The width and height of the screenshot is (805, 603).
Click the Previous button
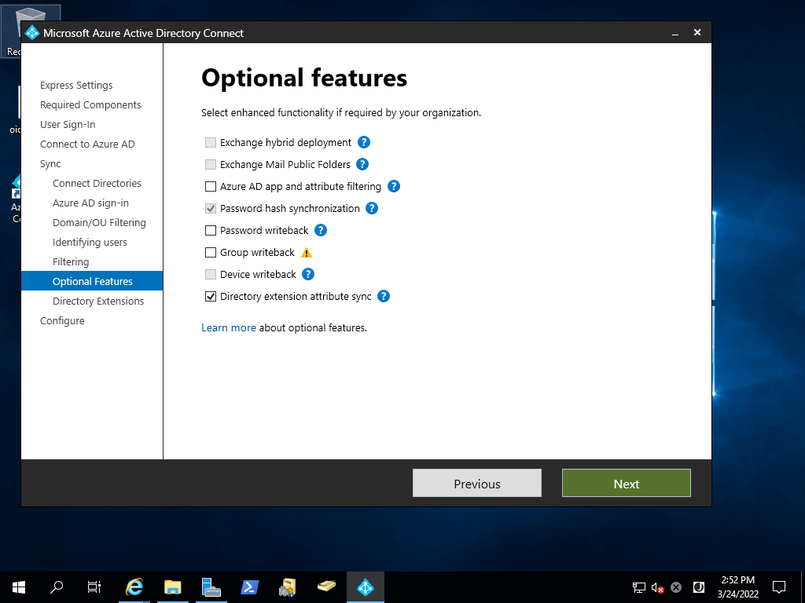coord(477,483)
